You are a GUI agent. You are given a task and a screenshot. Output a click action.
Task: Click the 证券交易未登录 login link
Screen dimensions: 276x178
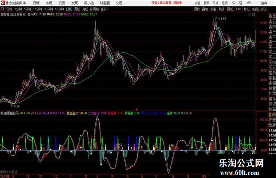(162, 3)
